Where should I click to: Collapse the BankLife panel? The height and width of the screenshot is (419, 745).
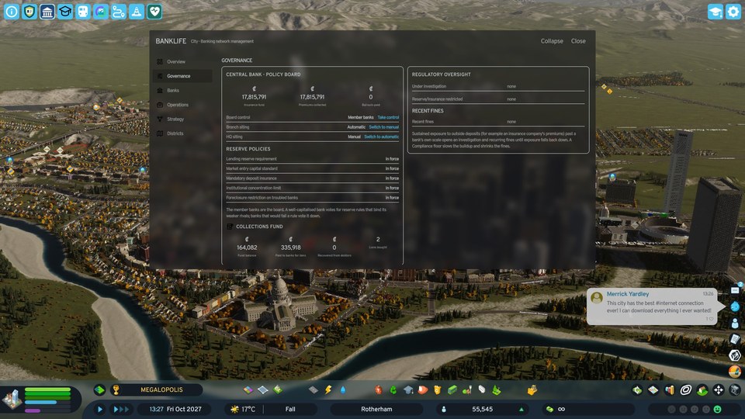[x=552, y=41]
